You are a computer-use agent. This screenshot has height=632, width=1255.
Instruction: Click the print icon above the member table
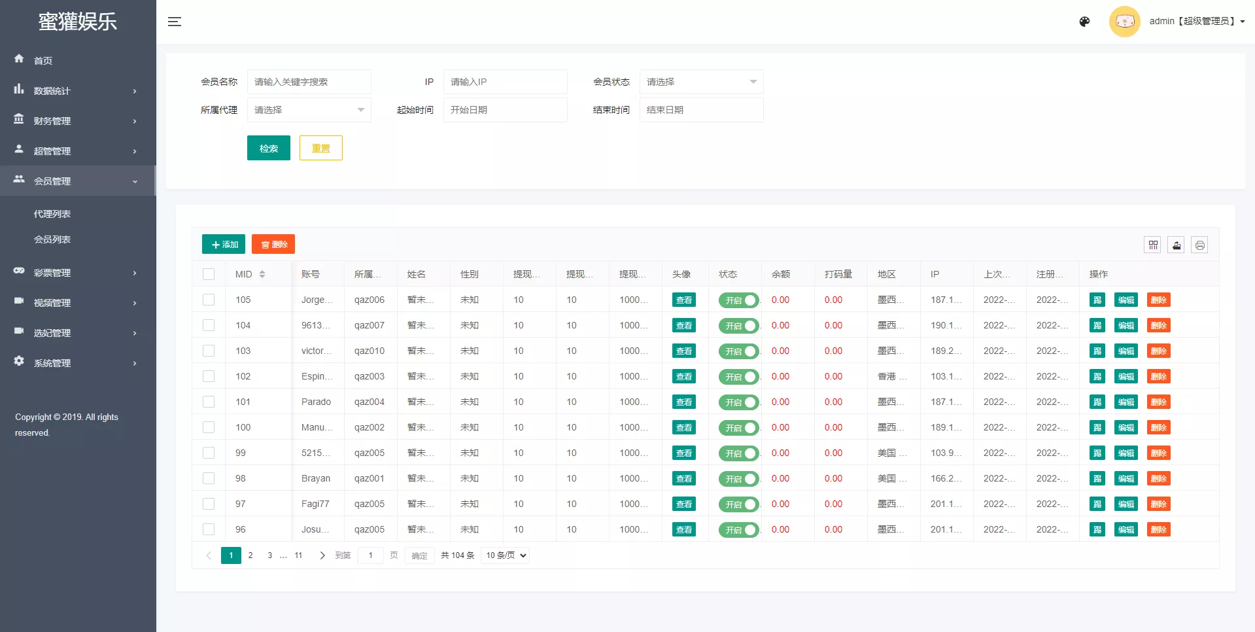(x=1200, y=245)
